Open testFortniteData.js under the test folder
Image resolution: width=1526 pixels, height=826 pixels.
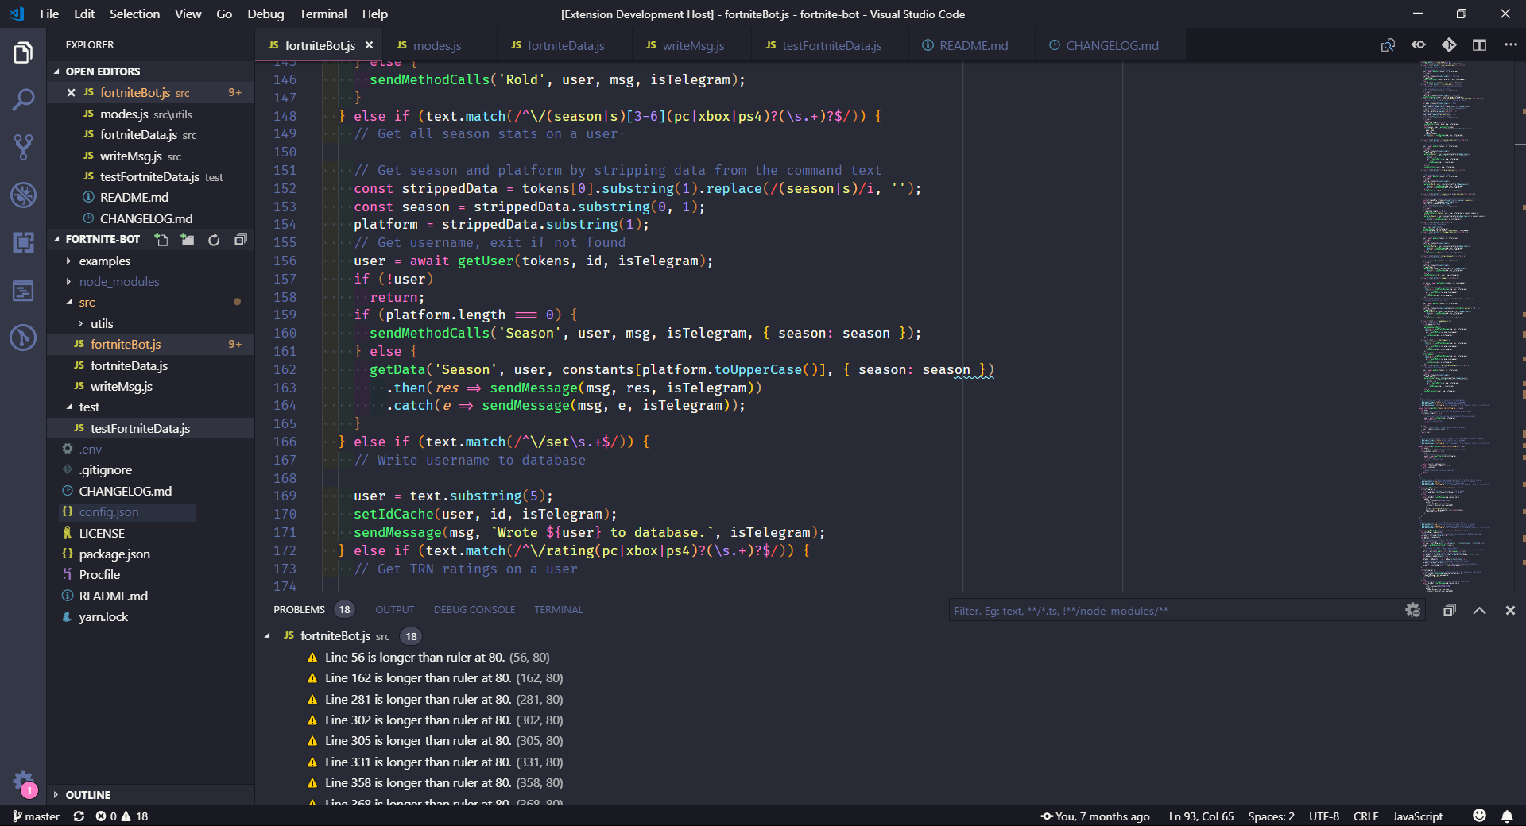(x=150, y=428)
